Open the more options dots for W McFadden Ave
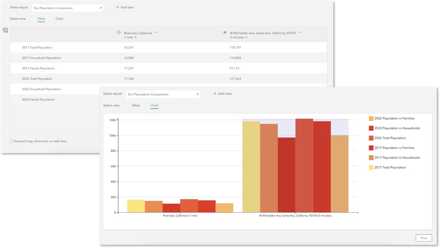440x248 pixels. pyautogui.click(x=300, y=33)
